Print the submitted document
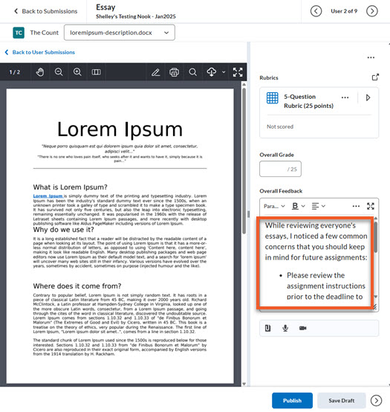The image size is (390, 412). click(175, 72)
